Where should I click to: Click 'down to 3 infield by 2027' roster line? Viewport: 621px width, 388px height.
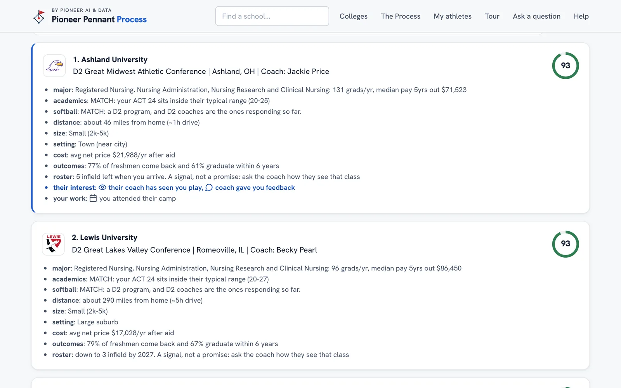(201, 355)
